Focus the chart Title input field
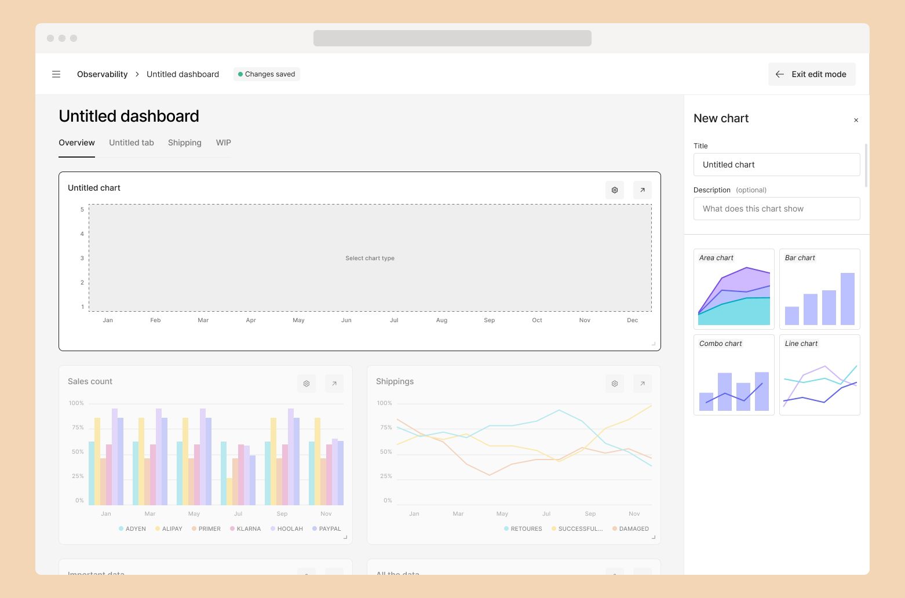The image size is (905, 598). (x=776, y=165)
